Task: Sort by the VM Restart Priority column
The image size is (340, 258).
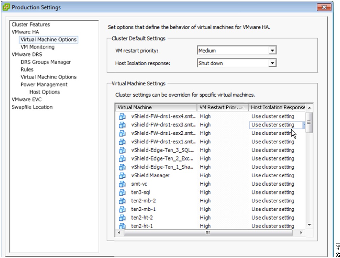Action: coord(223,107)
